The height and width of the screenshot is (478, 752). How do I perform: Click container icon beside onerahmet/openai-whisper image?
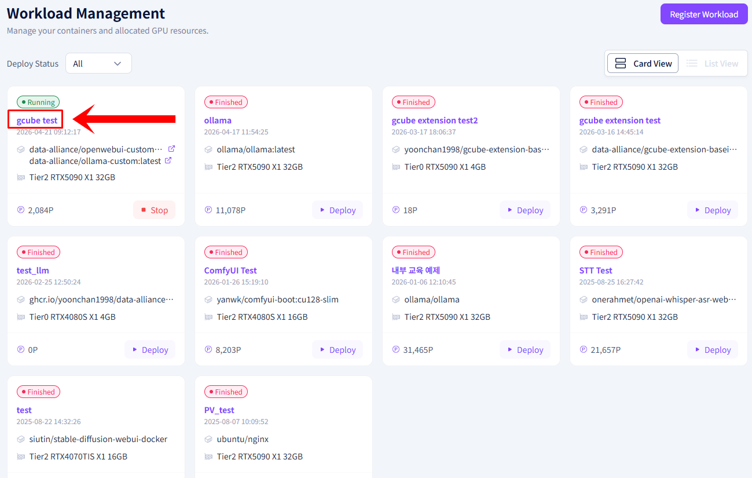coord(584,300)
